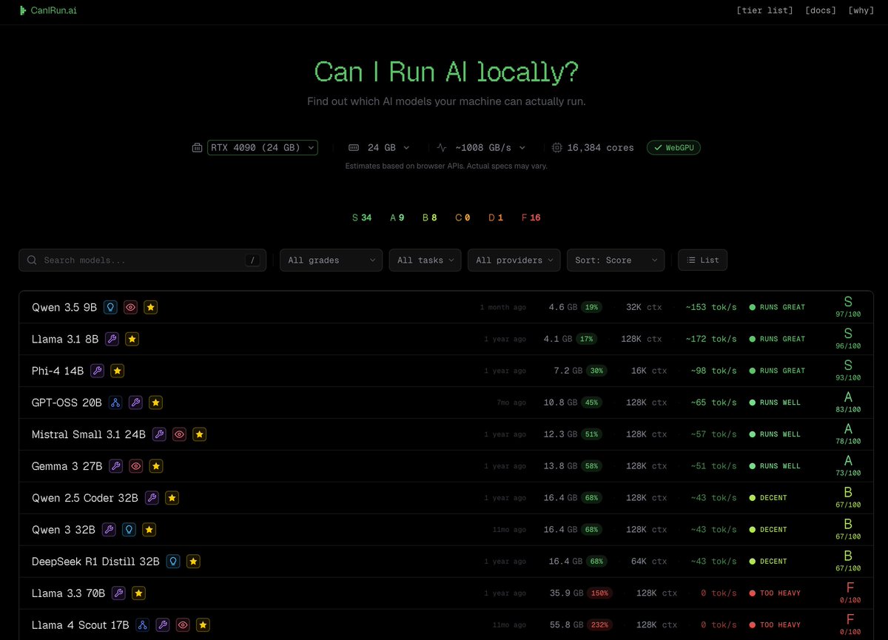This screenshot has width=888, height=640.
Task: Click the 16,384 cores value
Action: tap(600, 148)
